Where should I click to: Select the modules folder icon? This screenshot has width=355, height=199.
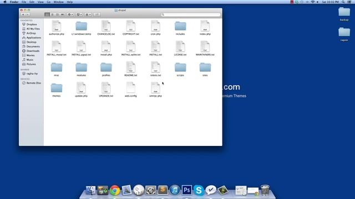[82, 67]
